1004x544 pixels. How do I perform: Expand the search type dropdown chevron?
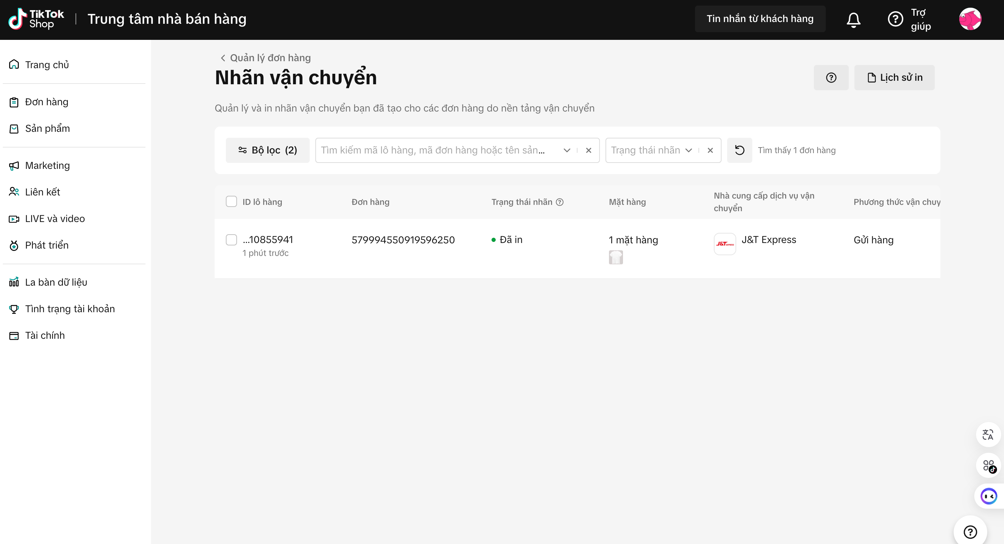567,150
